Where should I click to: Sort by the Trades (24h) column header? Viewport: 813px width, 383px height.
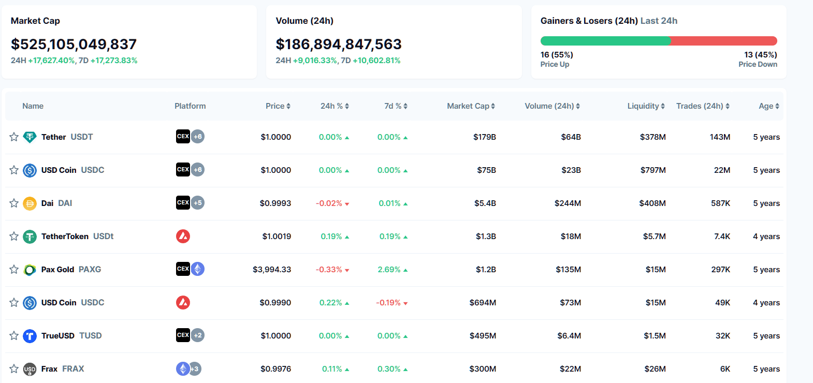pyautogui.click(x=703, y=106)
